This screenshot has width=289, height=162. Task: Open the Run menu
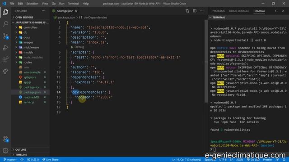coord(62,4)
